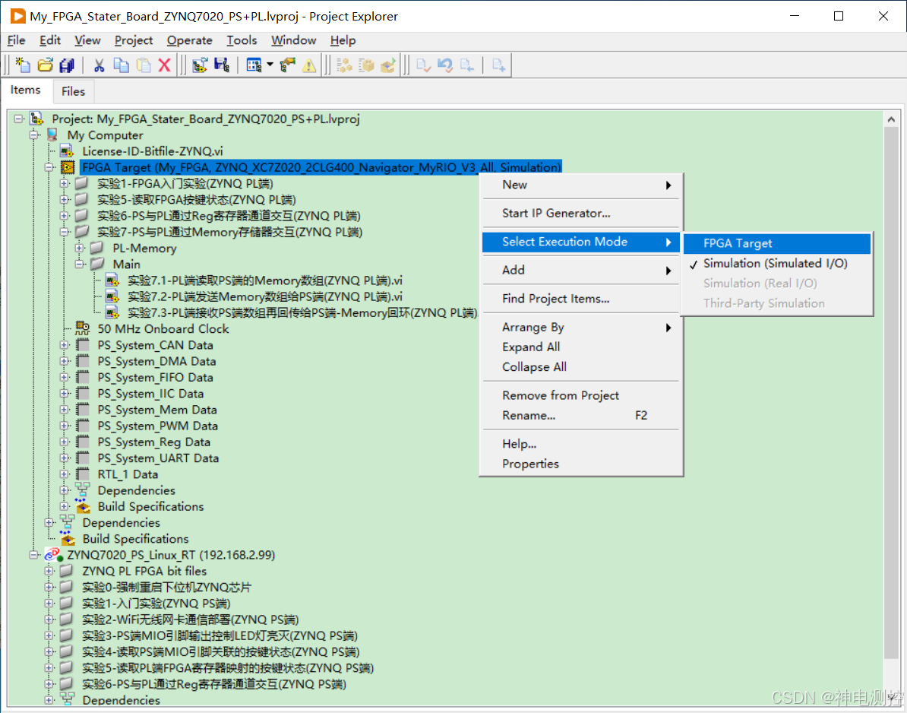The image size is (907, 713).
Task: Click the Add Targets and Devices icon
Action: tap(200, 65)
